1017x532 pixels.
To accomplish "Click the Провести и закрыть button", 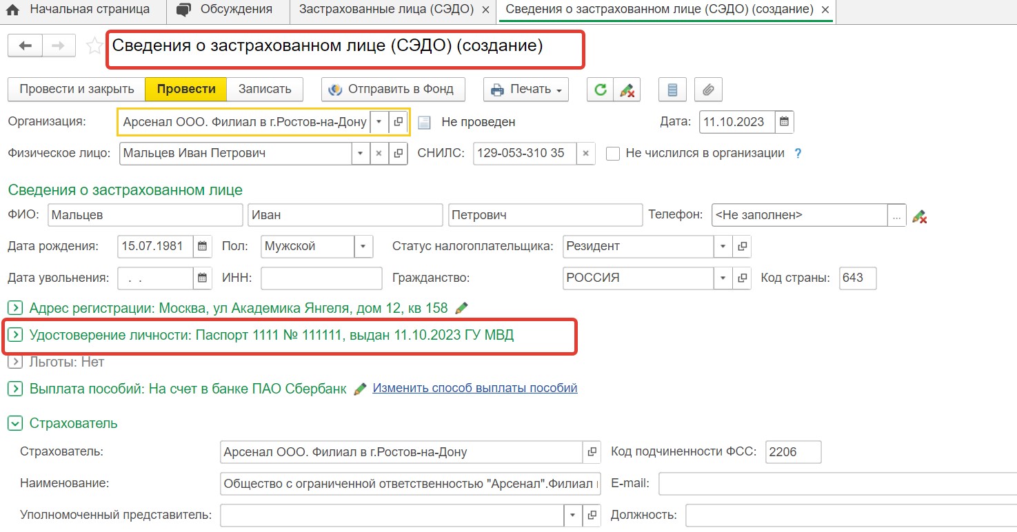I will 77,90.
